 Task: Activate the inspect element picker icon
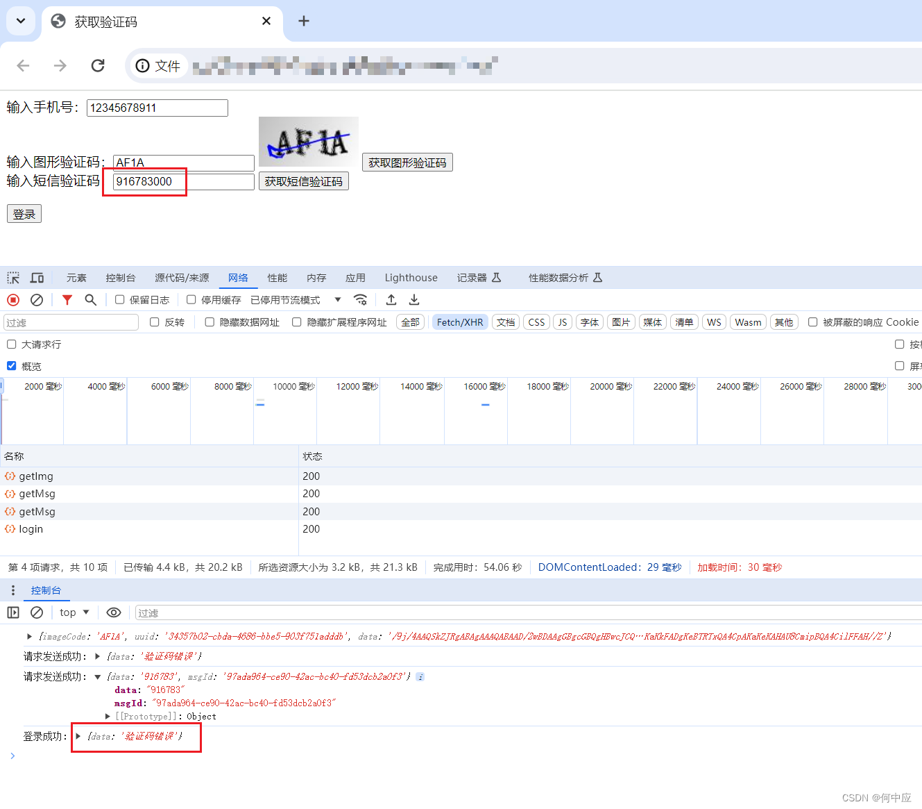[x=13, y=278]
